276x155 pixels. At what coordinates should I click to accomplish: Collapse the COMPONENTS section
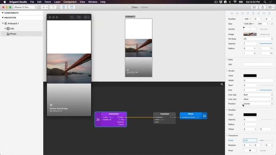(x=3, y=13)
